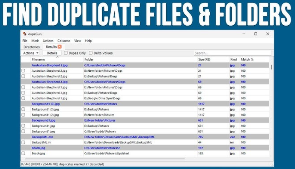
Task: Select blue reference row Background1 (2).jpg
Action: click(x=145, y=104)
